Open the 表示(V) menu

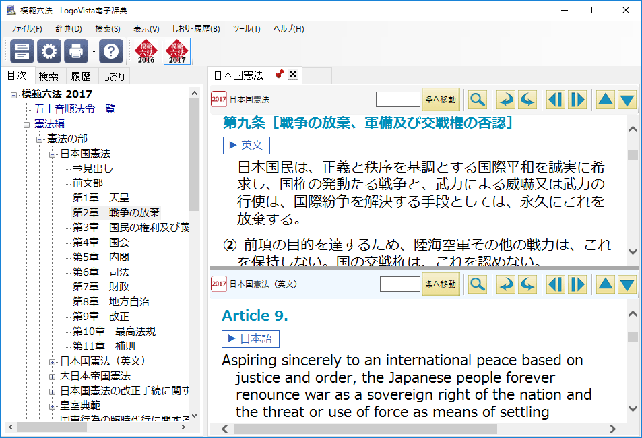coord(146,29)
